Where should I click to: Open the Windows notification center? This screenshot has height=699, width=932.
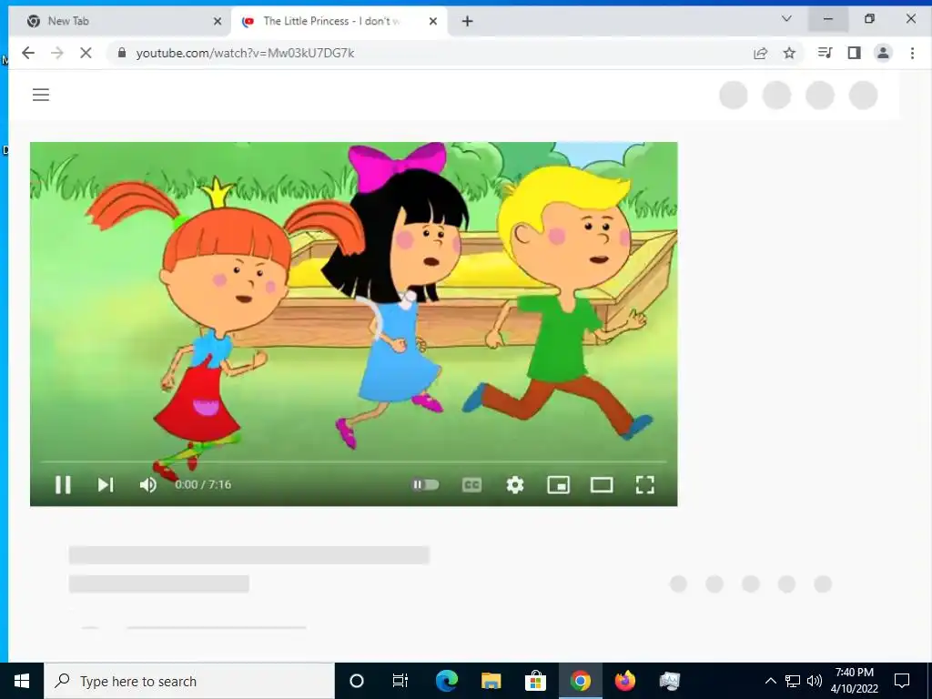pos(902,681)
